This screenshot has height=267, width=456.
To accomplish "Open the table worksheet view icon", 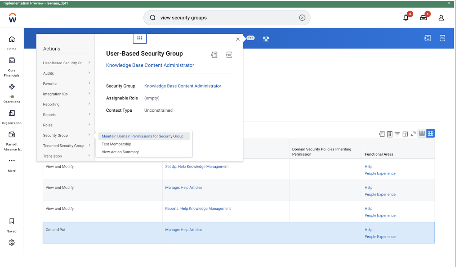I will click(389, 134).
